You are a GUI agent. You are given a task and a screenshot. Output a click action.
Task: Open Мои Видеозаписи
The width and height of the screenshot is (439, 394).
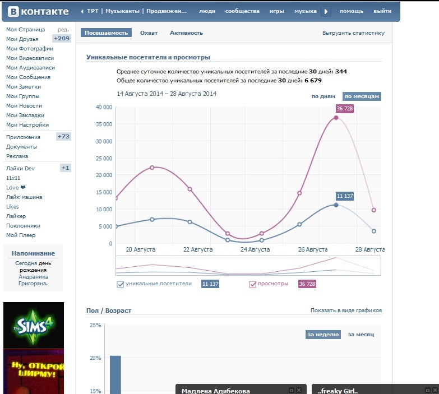[x=30, y=58]
